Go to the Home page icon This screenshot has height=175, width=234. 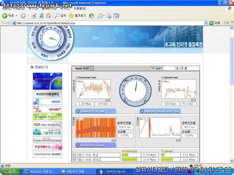[x=49, y=16]
